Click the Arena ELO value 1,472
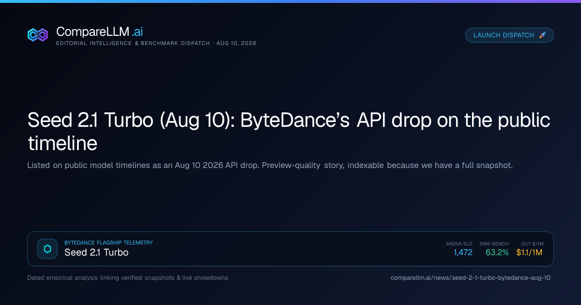 click(463, 252)
